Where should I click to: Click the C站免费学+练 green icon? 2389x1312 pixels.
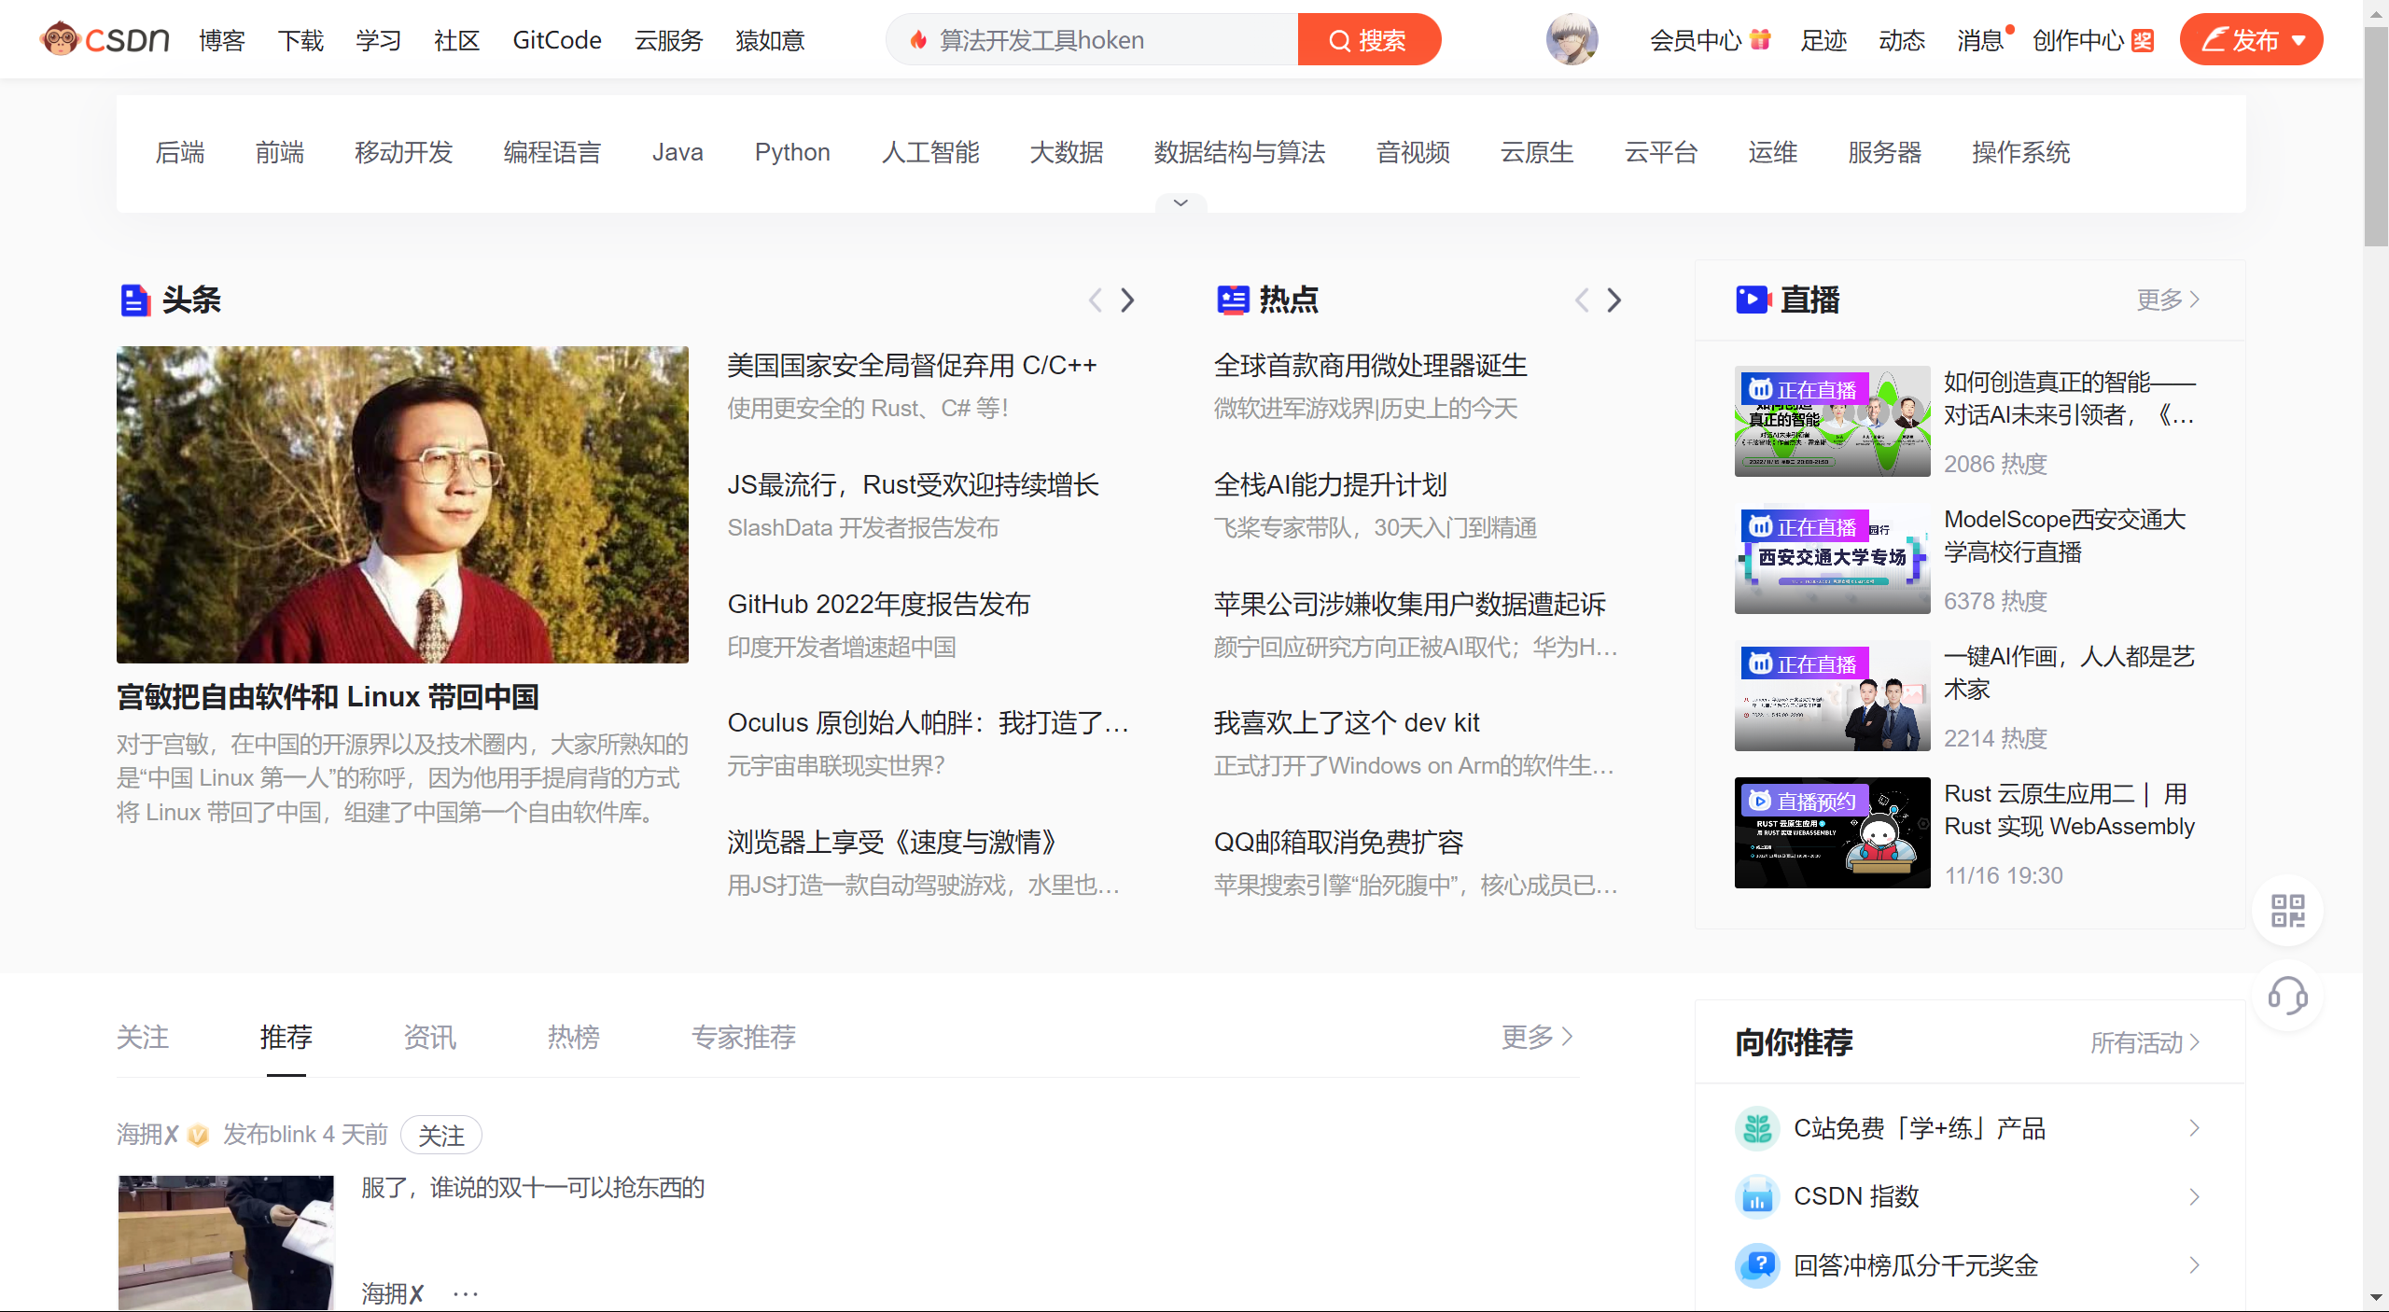(x=1757, y=1128)
